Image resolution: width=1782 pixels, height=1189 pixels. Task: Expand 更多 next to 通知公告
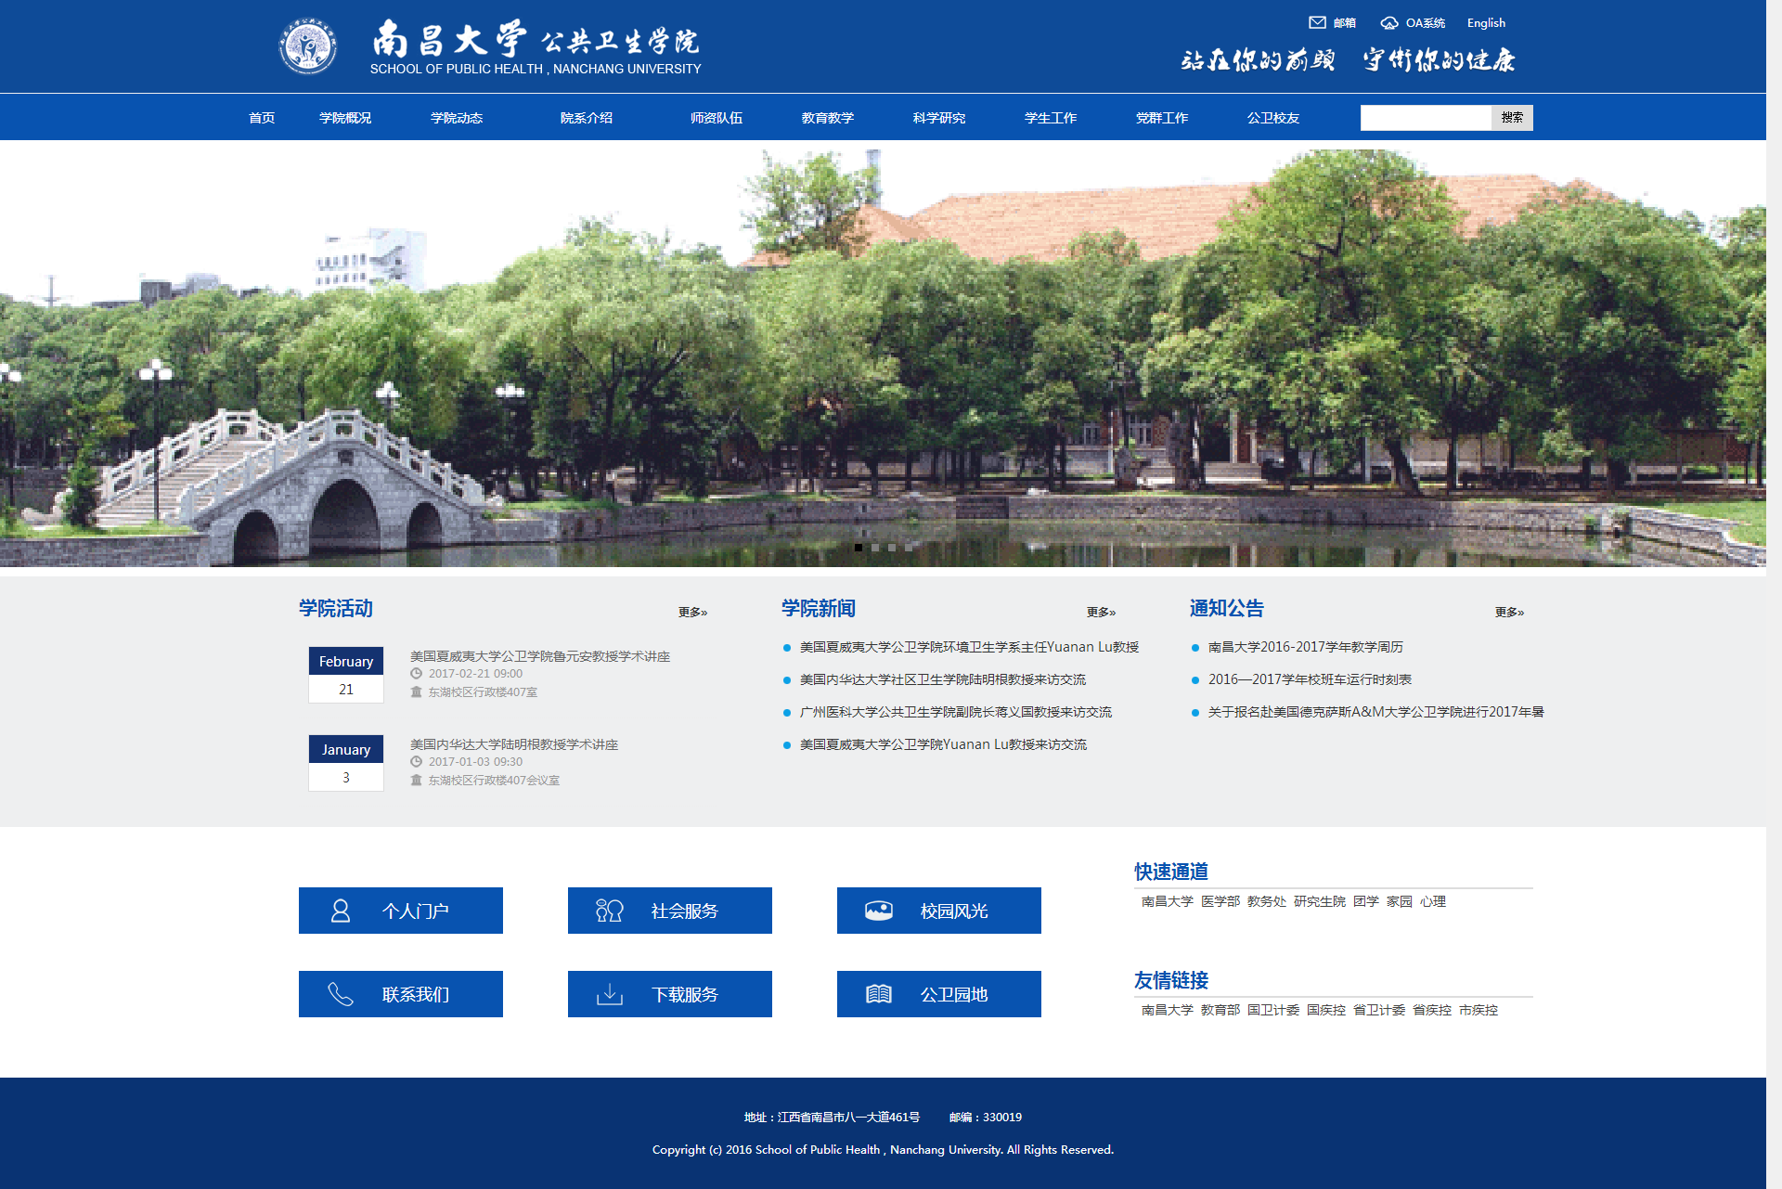point(1509,612)
